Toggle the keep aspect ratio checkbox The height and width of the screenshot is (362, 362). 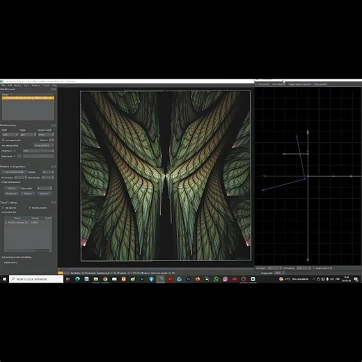tap(3, 140)
